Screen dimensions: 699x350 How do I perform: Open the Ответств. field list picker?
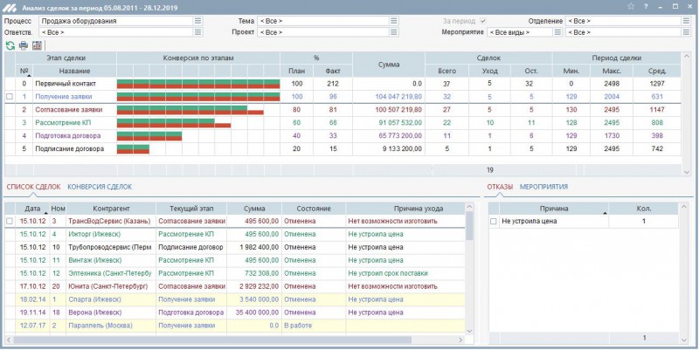click(x=198, y=32)
